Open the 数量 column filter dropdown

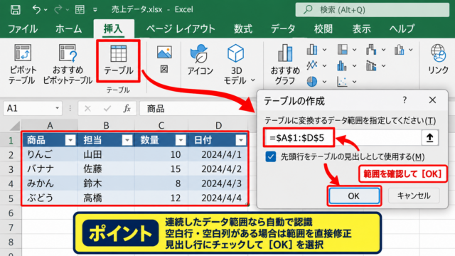tap(181, 140)
